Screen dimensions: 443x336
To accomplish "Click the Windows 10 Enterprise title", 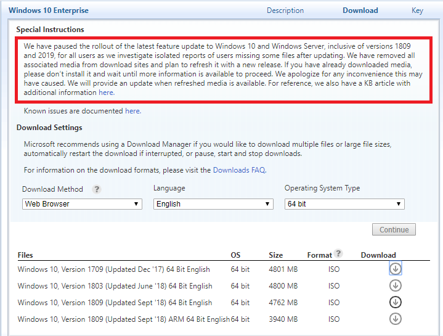I will pyautogui.click(x=49, y=10).
